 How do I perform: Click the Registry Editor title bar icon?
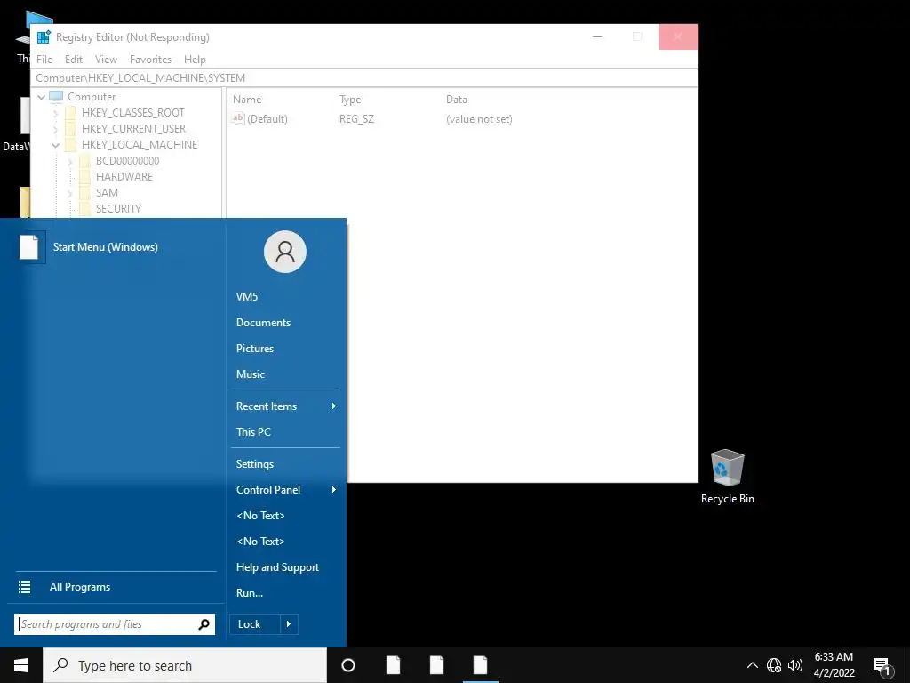pos(44,37)
